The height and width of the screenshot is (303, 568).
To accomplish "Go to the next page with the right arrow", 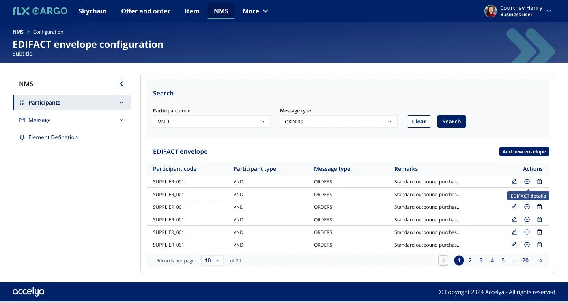I will pyautogui.click(x=541, y=260).
